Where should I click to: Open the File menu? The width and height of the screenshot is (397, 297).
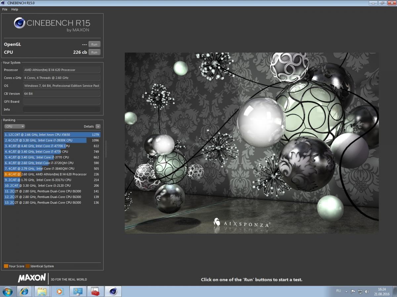(x=5, y=9)
